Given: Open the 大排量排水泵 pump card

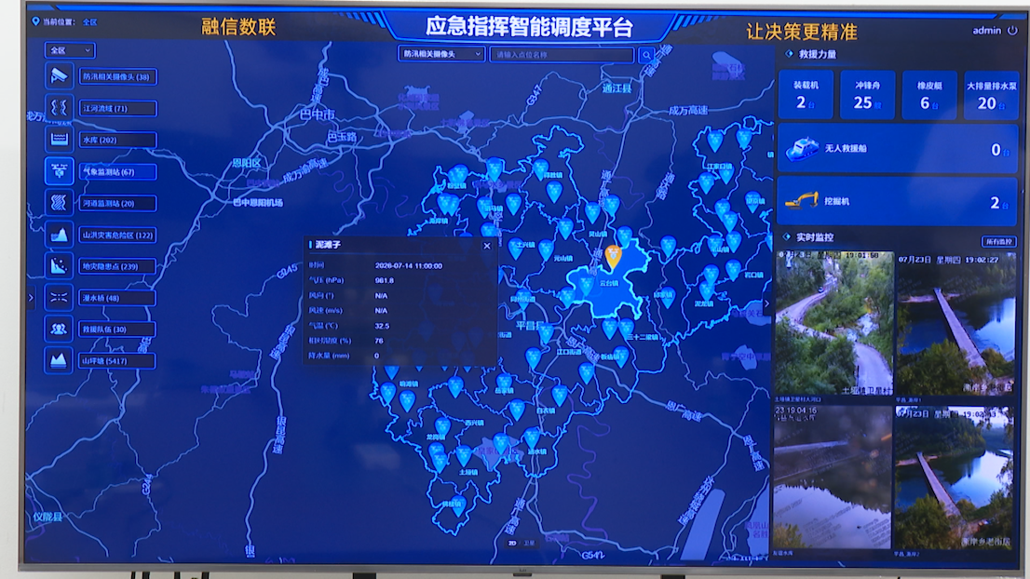Looking at the screenshot, I should (991, 95).
